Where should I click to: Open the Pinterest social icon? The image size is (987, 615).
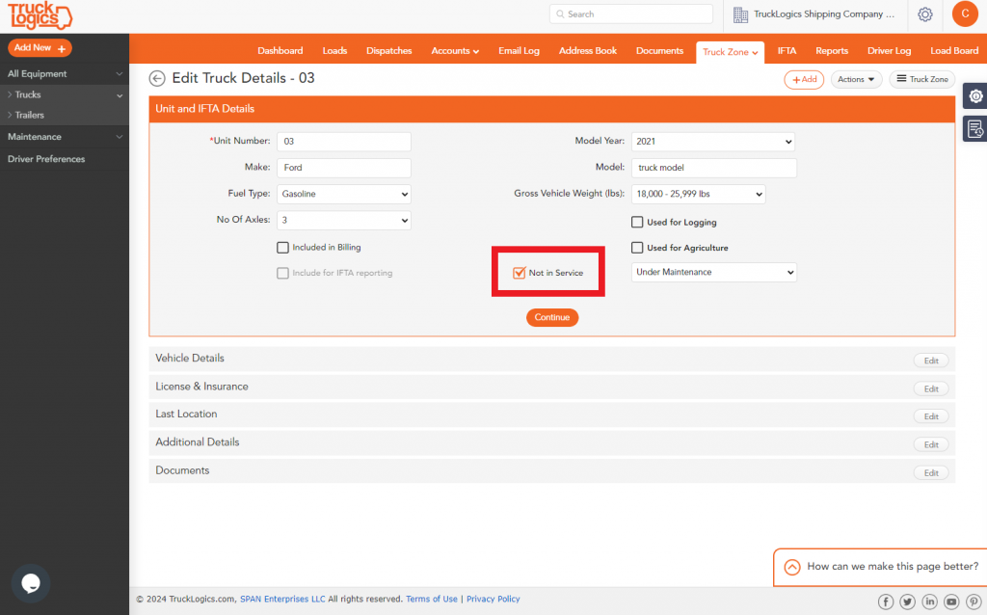point(974,602)
